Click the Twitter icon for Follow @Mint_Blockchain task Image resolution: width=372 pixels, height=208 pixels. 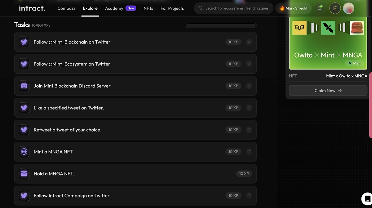[24, 42]
